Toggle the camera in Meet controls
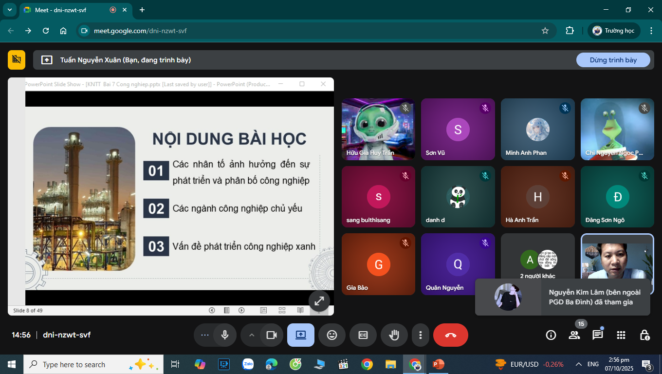 click(271, 335)
